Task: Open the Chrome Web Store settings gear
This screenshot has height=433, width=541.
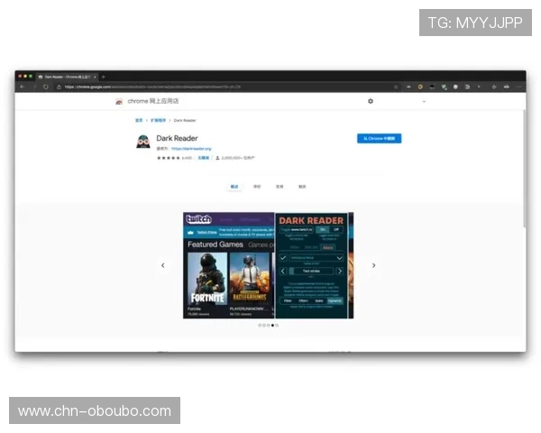Action: [371, 101]
